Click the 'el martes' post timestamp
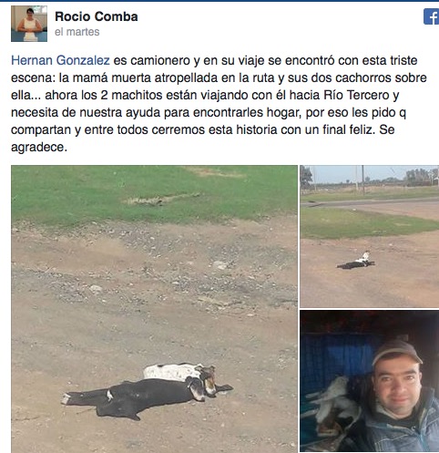Viewport: 439px width, 453px height. (x=77, y=32)
